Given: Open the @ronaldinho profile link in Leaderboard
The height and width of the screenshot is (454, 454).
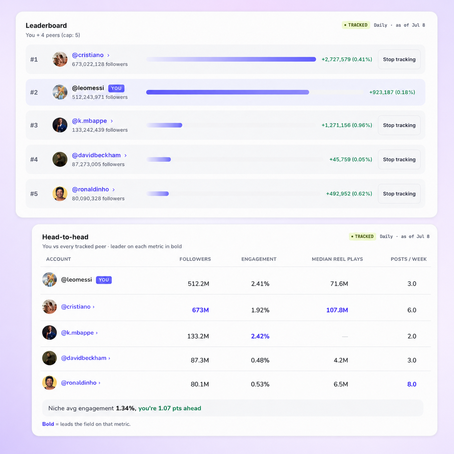Looking at the screenshot, I should tap(91, 189).
